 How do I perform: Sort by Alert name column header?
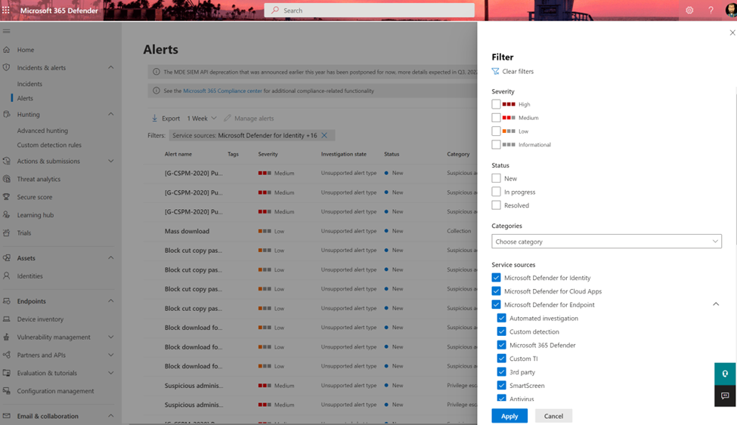(178, 154)
